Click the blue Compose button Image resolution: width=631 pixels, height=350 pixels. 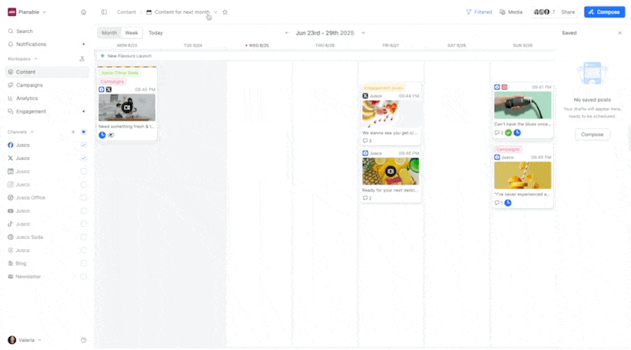(603, 13)
